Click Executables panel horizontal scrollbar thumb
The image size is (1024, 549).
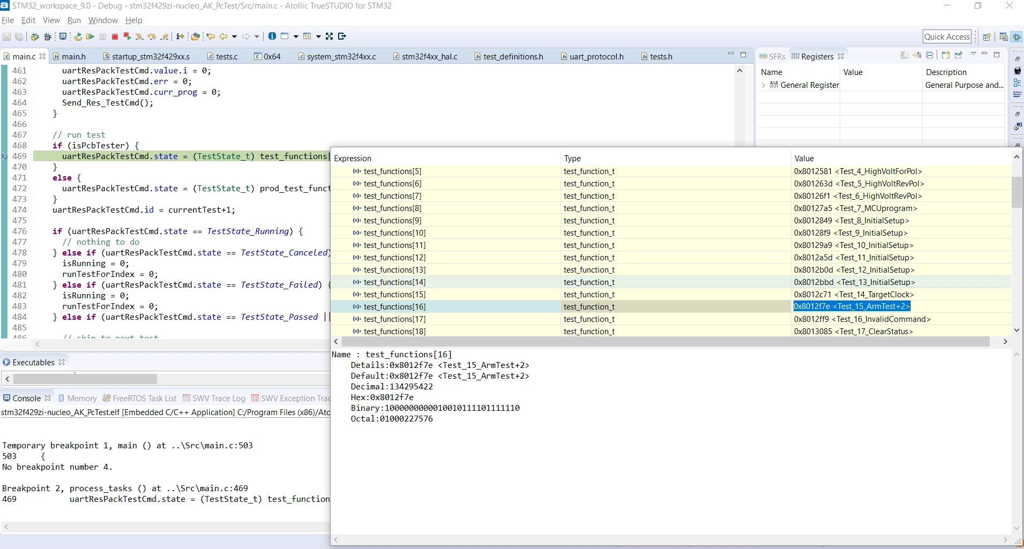tap(85, 379)
